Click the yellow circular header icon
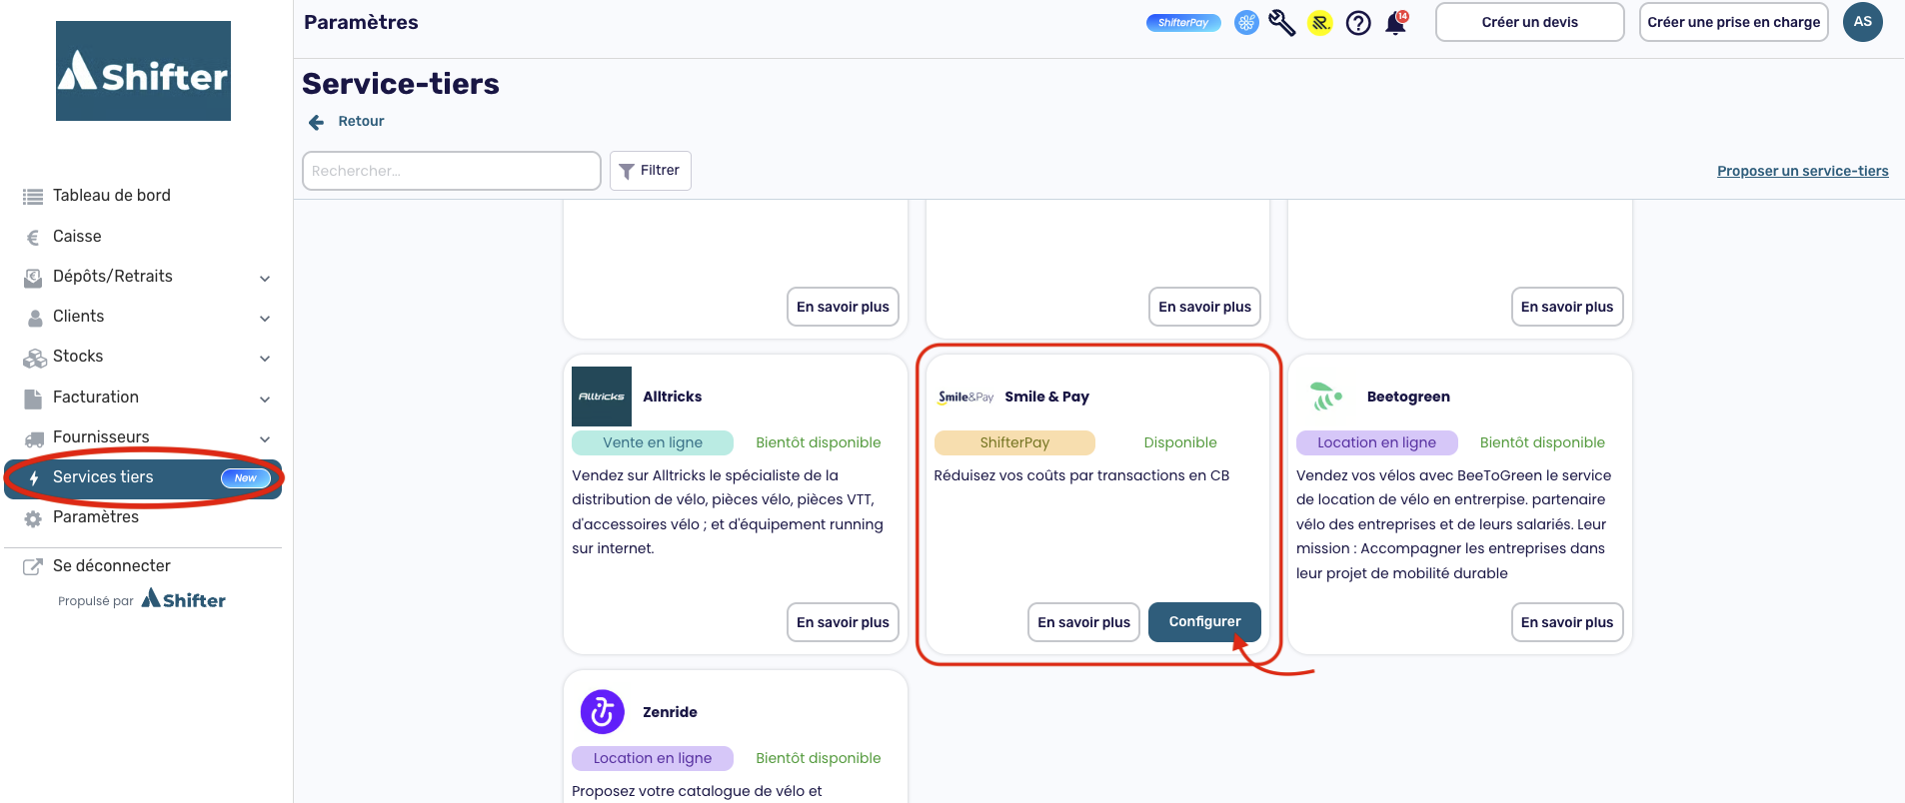This screenshot has height=803, width=1905. (1320, 23)
